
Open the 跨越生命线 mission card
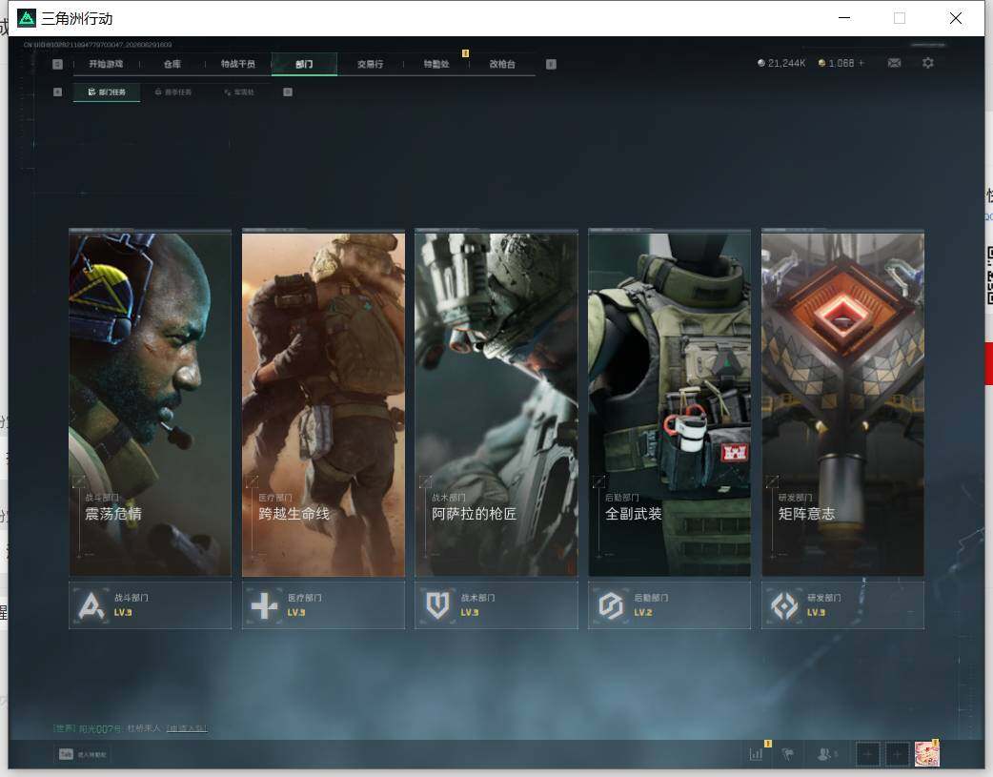(x=323, y=403)
